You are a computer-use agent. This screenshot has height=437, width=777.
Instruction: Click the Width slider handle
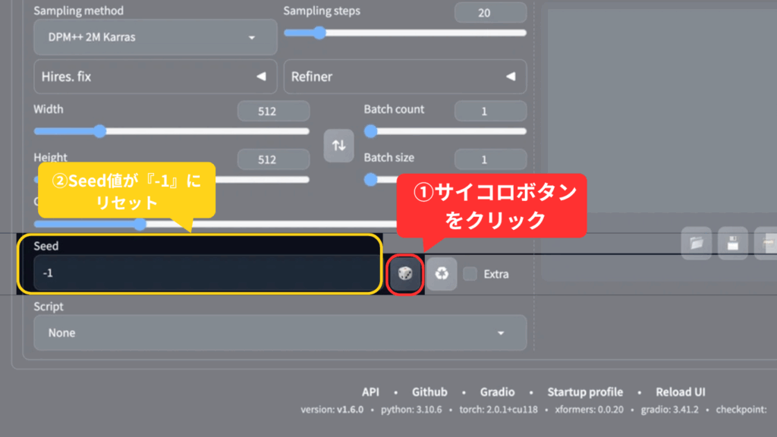pyautogui.click(x=100, y=131)
